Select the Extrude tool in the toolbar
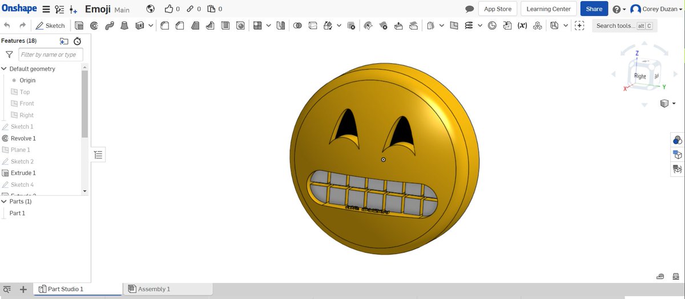Screen dimensions: 685x299 point(79,26)
